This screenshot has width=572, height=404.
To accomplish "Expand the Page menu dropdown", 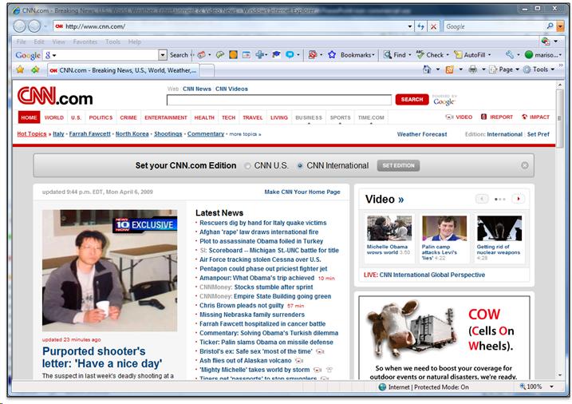I will coord(517,69).
